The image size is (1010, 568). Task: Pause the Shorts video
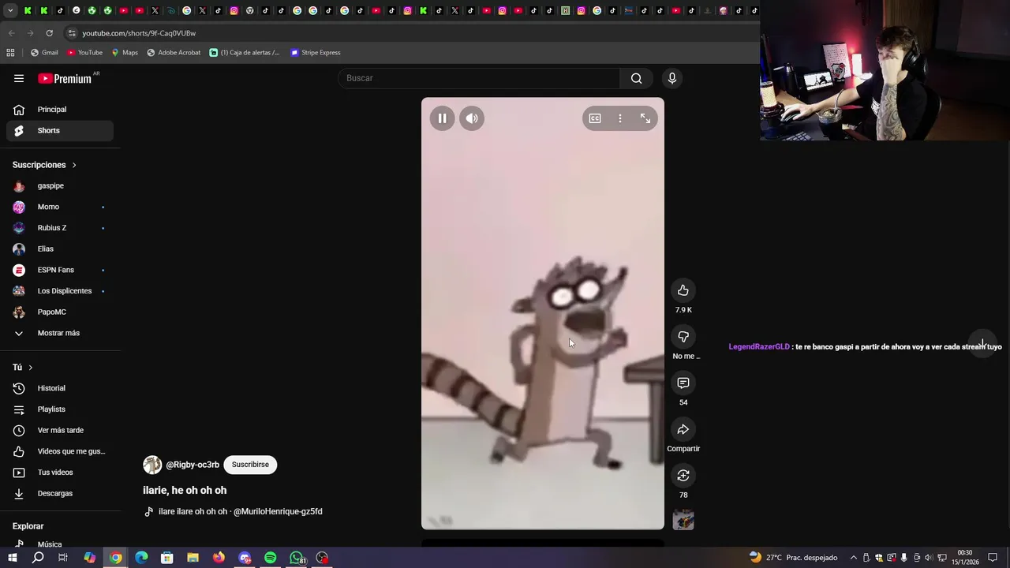pos(442,118)
